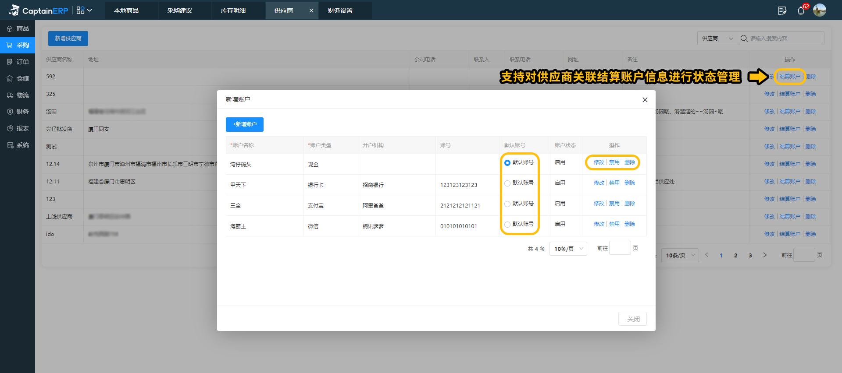Click the 前往 page input in supplier list
This screenshot has width=842, height=373.
804,255
